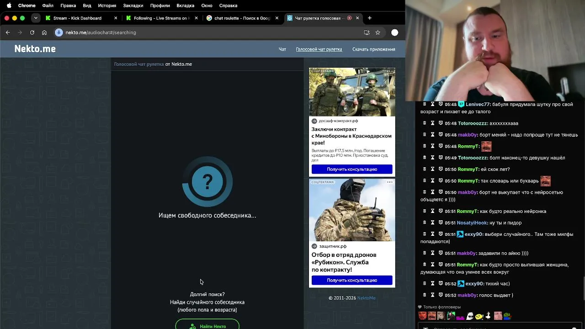Open the drone operator ad image
The image size is (585, 329).
pos(352,210)
